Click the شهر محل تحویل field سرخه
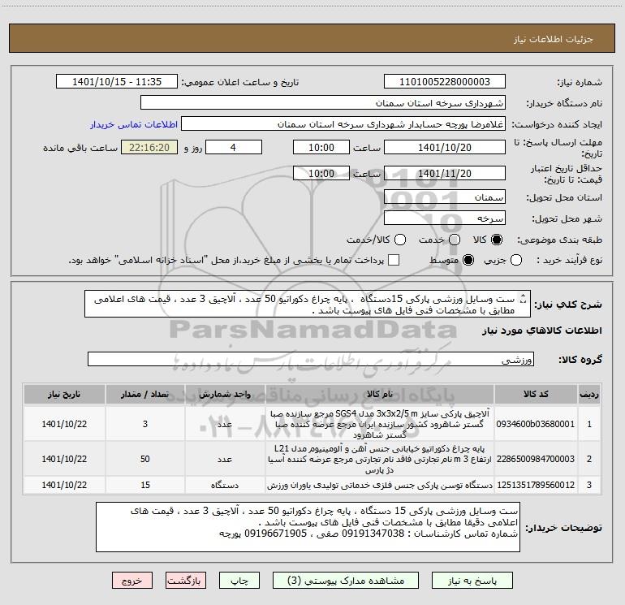The width and height of the screenshot is (625, 605). [445, 218]
